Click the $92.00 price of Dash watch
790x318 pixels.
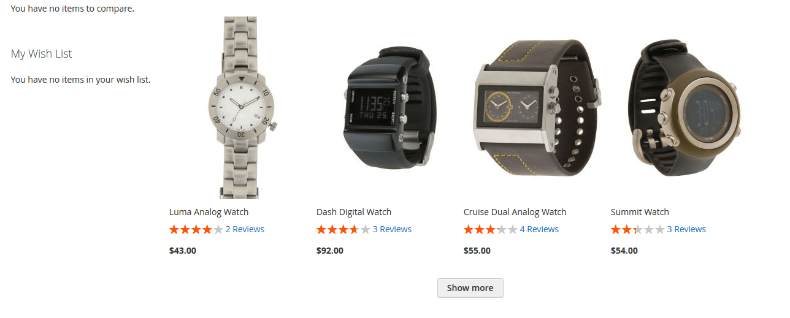(x=330, y=251)
